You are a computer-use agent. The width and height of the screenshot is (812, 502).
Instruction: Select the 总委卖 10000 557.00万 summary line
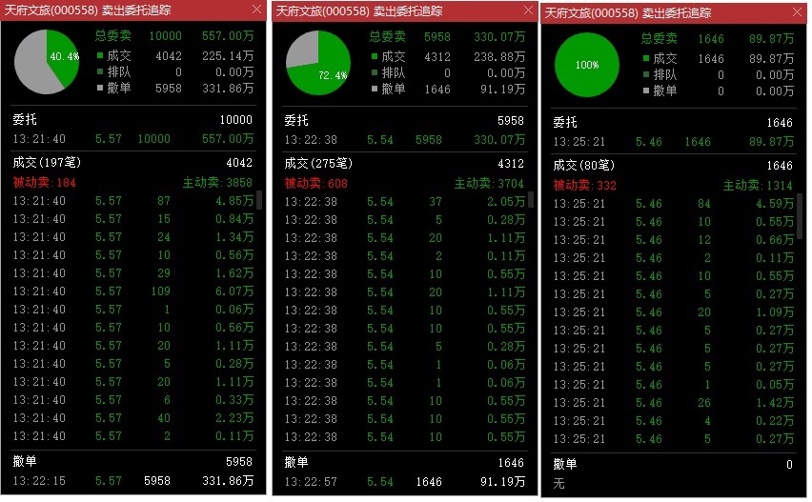tap(174, 35)
